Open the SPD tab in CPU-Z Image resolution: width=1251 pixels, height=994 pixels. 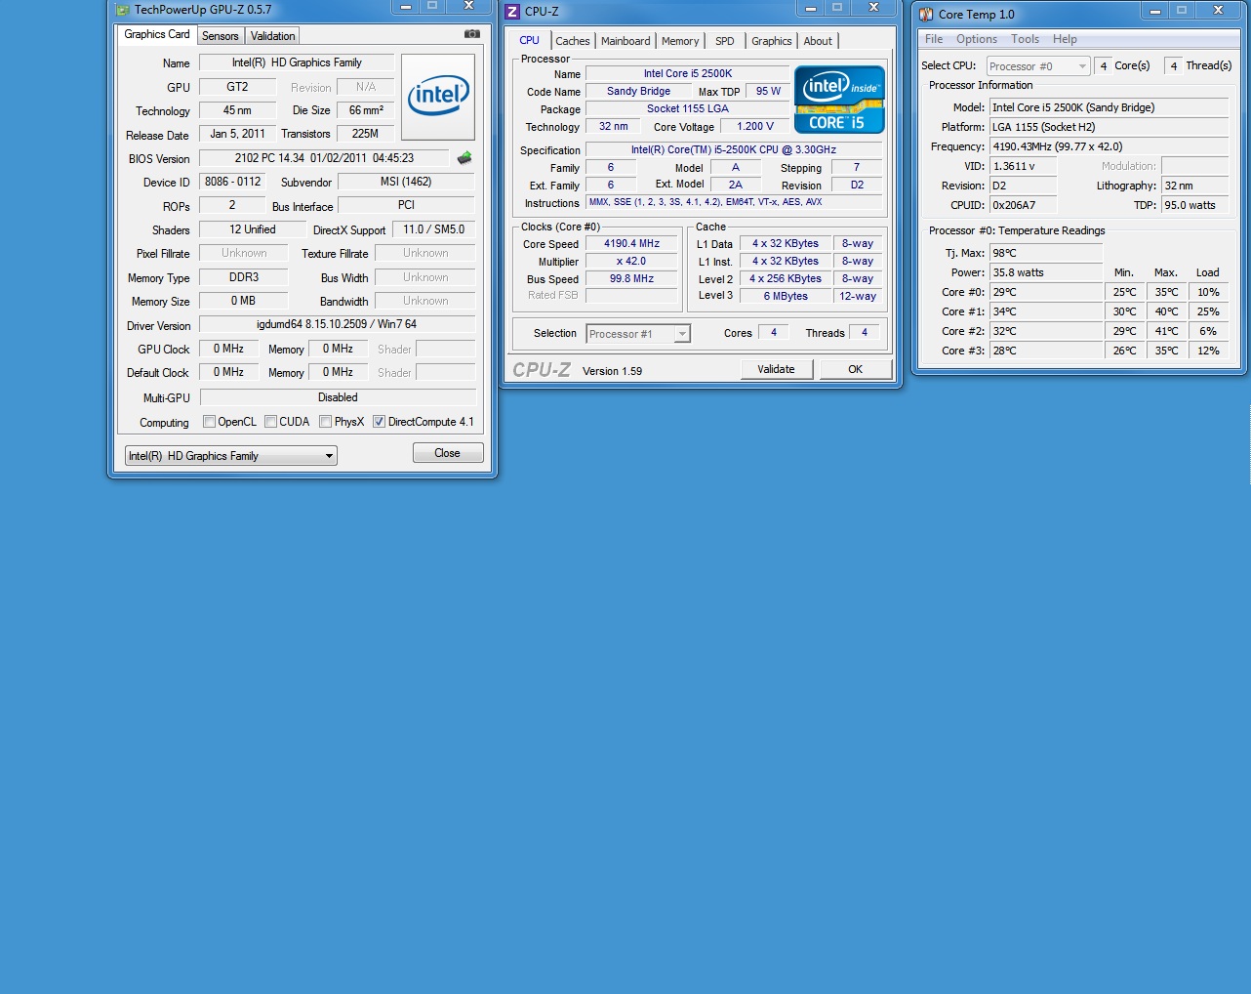725,41
